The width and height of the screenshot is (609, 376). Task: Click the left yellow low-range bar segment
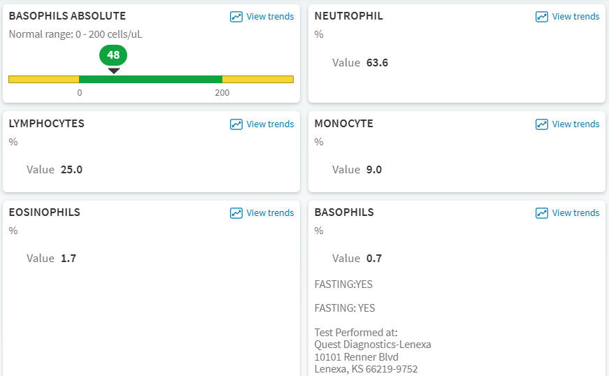click(x=43, y=79)
